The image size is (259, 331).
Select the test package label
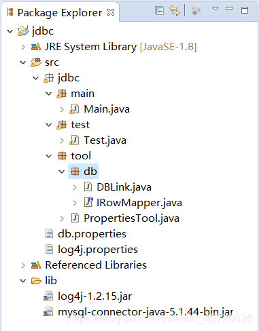coord(80,125)
